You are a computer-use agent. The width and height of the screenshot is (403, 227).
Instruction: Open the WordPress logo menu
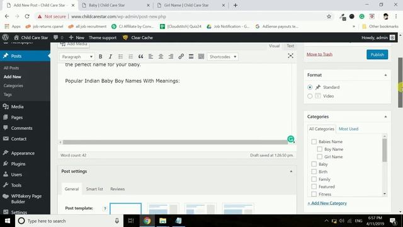point(6,38)
